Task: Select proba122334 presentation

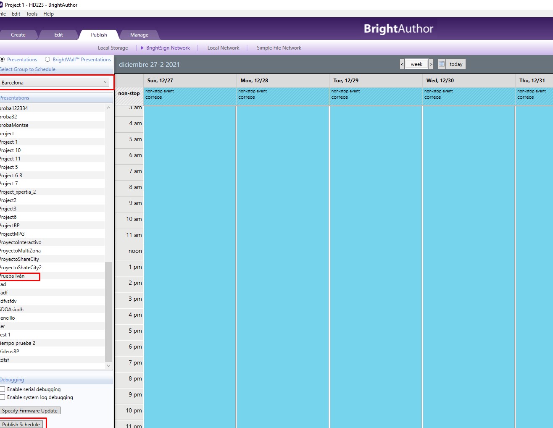Action: (x=52, y=108)
